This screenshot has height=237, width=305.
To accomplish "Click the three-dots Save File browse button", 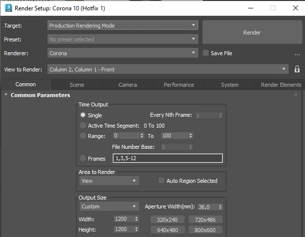I will [297, 54].
